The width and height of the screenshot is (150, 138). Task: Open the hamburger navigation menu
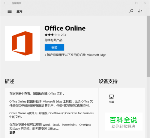click(10, 11)
